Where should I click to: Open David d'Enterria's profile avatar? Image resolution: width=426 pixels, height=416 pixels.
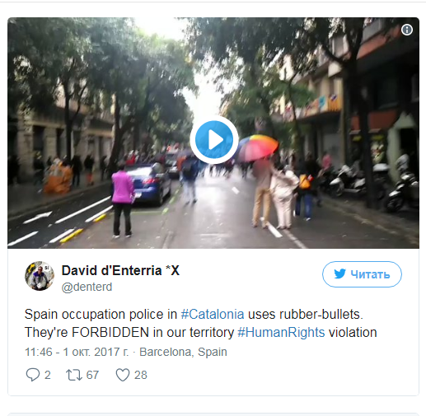click(40, 276)
